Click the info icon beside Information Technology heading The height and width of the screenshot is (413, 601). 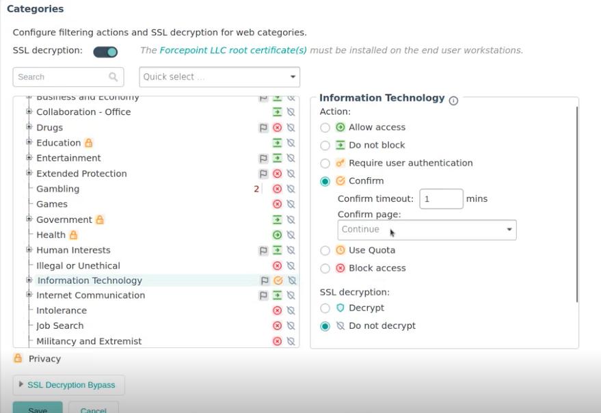pyautogui.click(x=453, y=100)
